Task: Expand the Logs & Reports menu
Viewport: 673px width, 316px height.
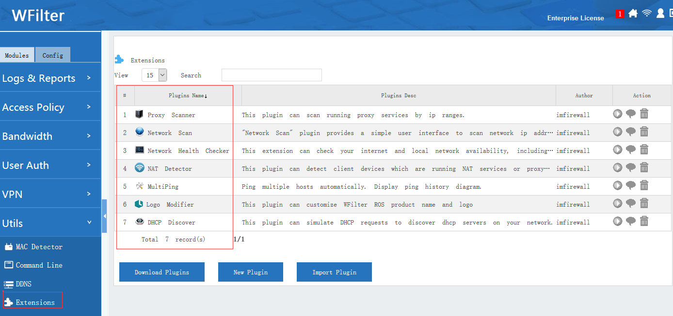Action: pyautogui.click(x=50, y=78)
